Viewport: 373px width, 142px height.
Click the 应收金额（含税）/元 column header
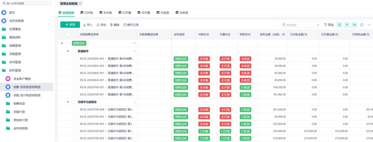click(272, 34)
